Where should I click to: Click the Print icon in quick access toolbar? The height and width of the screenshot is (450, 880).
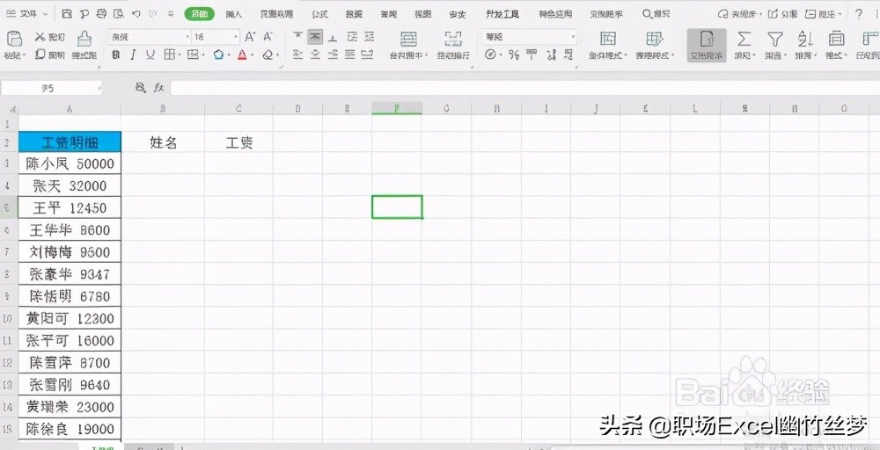click(101, 13)
